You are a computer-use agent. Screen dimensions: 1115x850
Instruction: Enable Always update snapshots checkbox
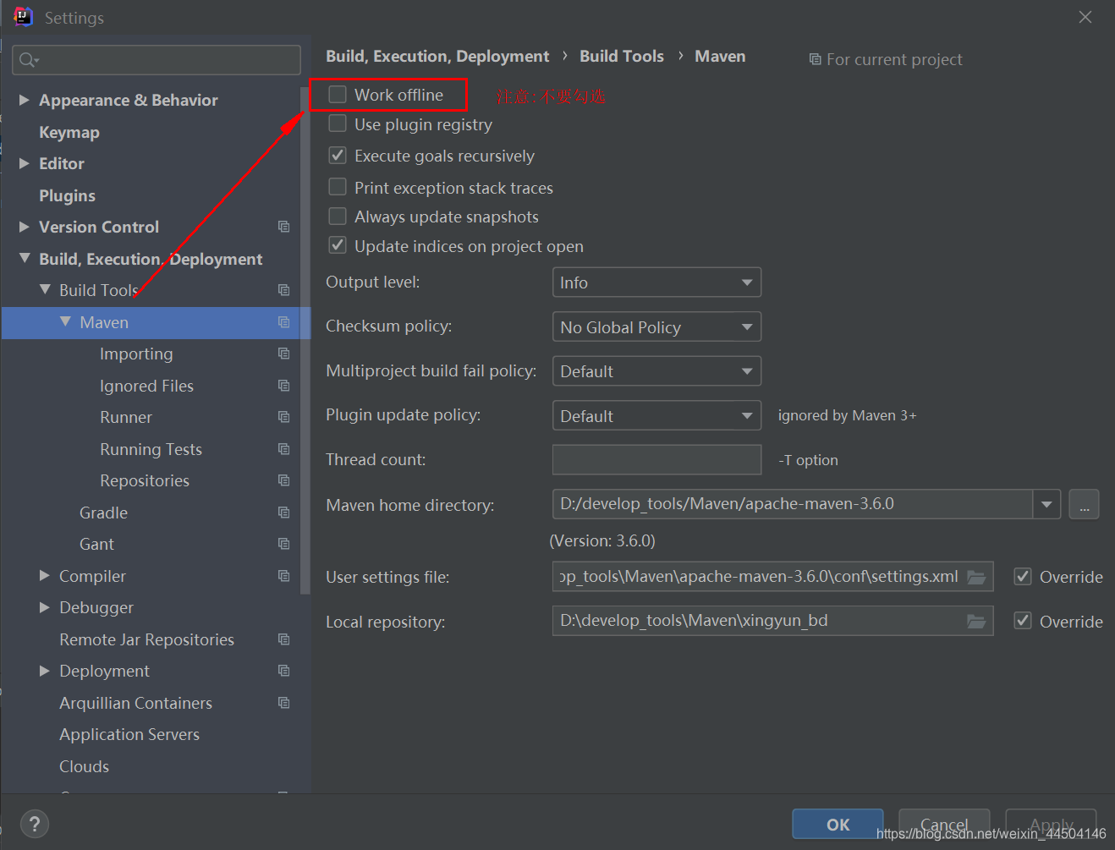click(x=338, y=216)
